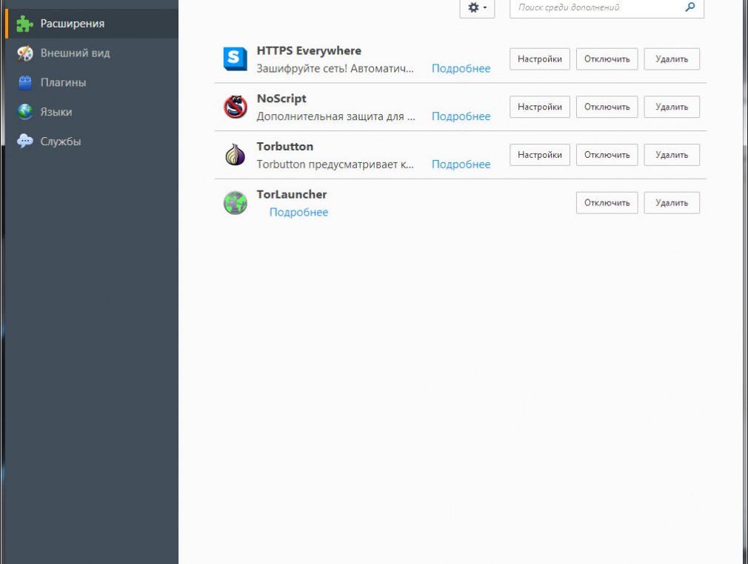Click description 'Зашифруйте сеть! Автоматич...'

tap(335, 68)
